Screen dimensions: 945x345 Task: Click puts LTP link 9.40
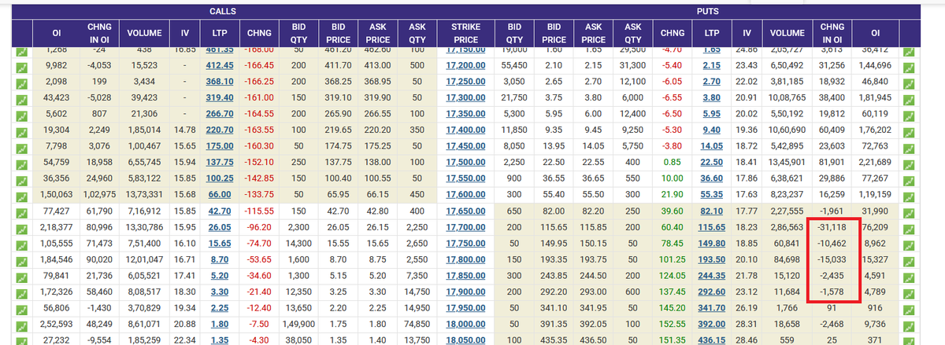coord(711,129)
